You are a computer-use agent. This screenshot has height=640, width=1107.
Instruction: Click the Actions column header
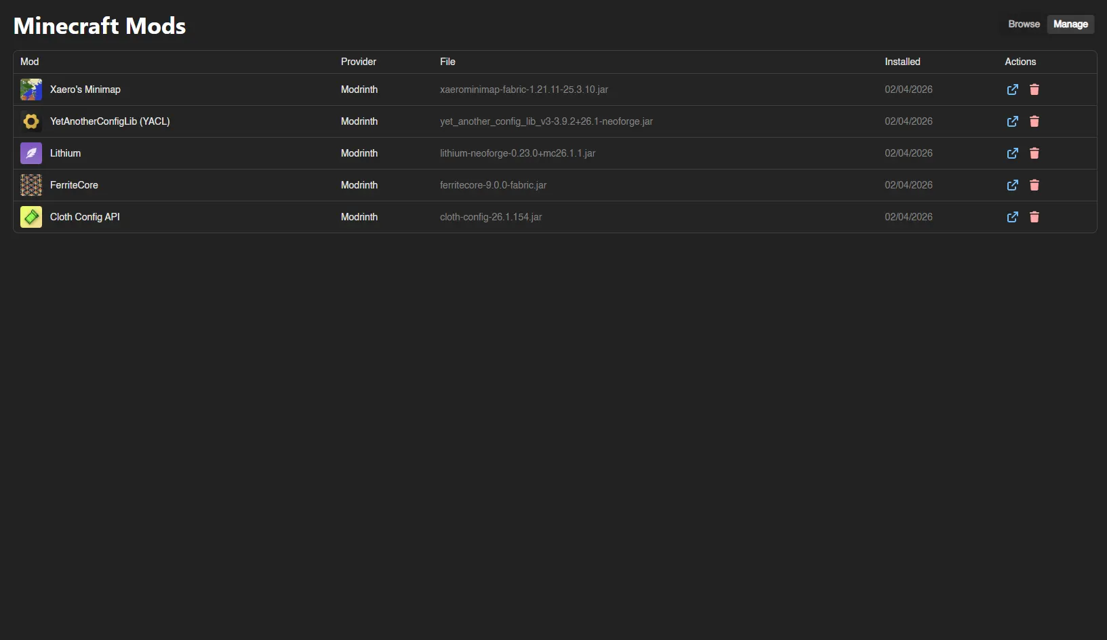(1020, 62)
